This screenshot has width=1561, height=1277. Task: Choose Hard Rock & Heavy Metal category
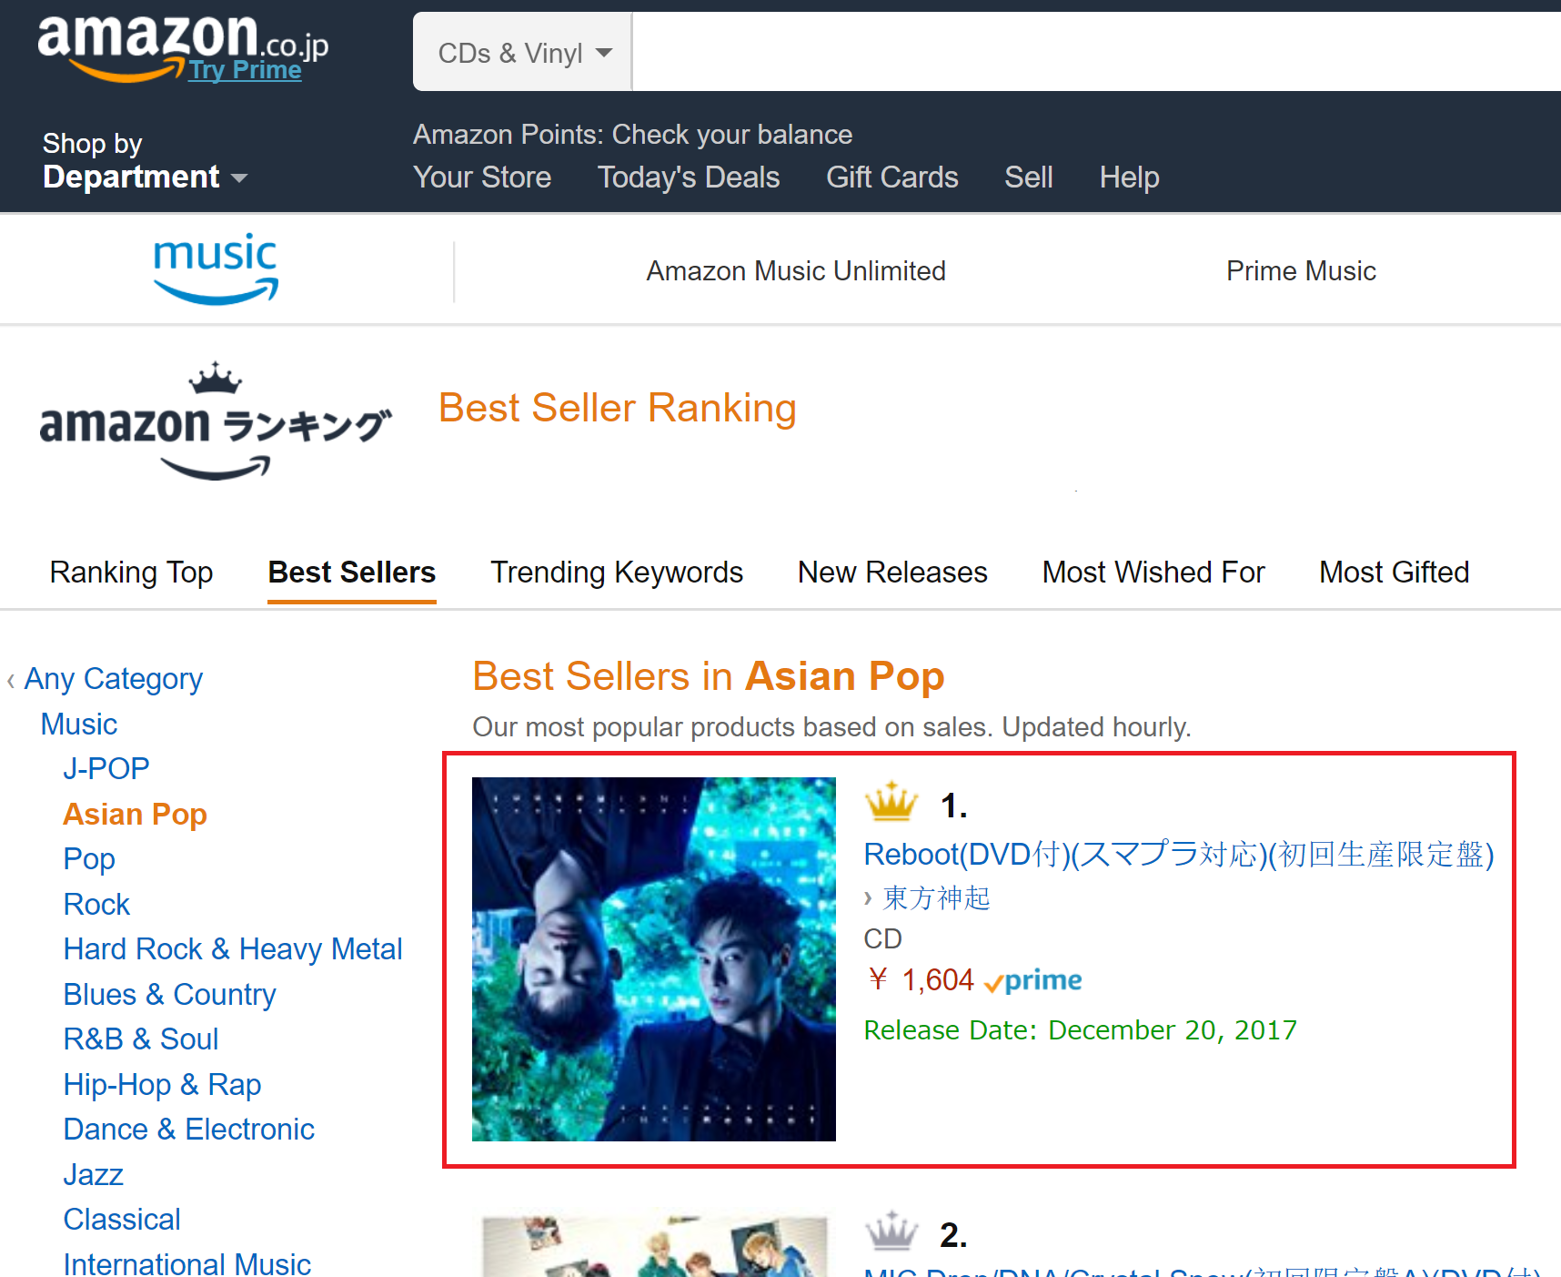tap(233, 949)
